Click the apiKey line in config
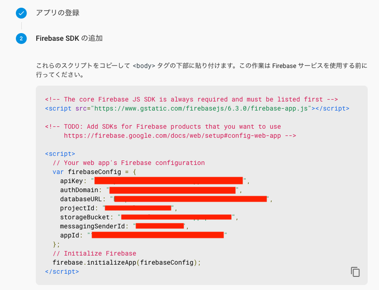Viewport: 379px width, 290px height. coord(155,181)
